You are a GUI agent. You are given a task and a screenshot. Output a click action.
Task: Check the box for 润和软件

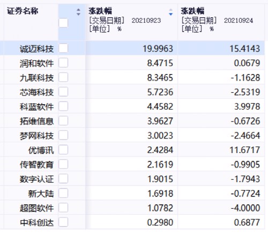(63, 63)
